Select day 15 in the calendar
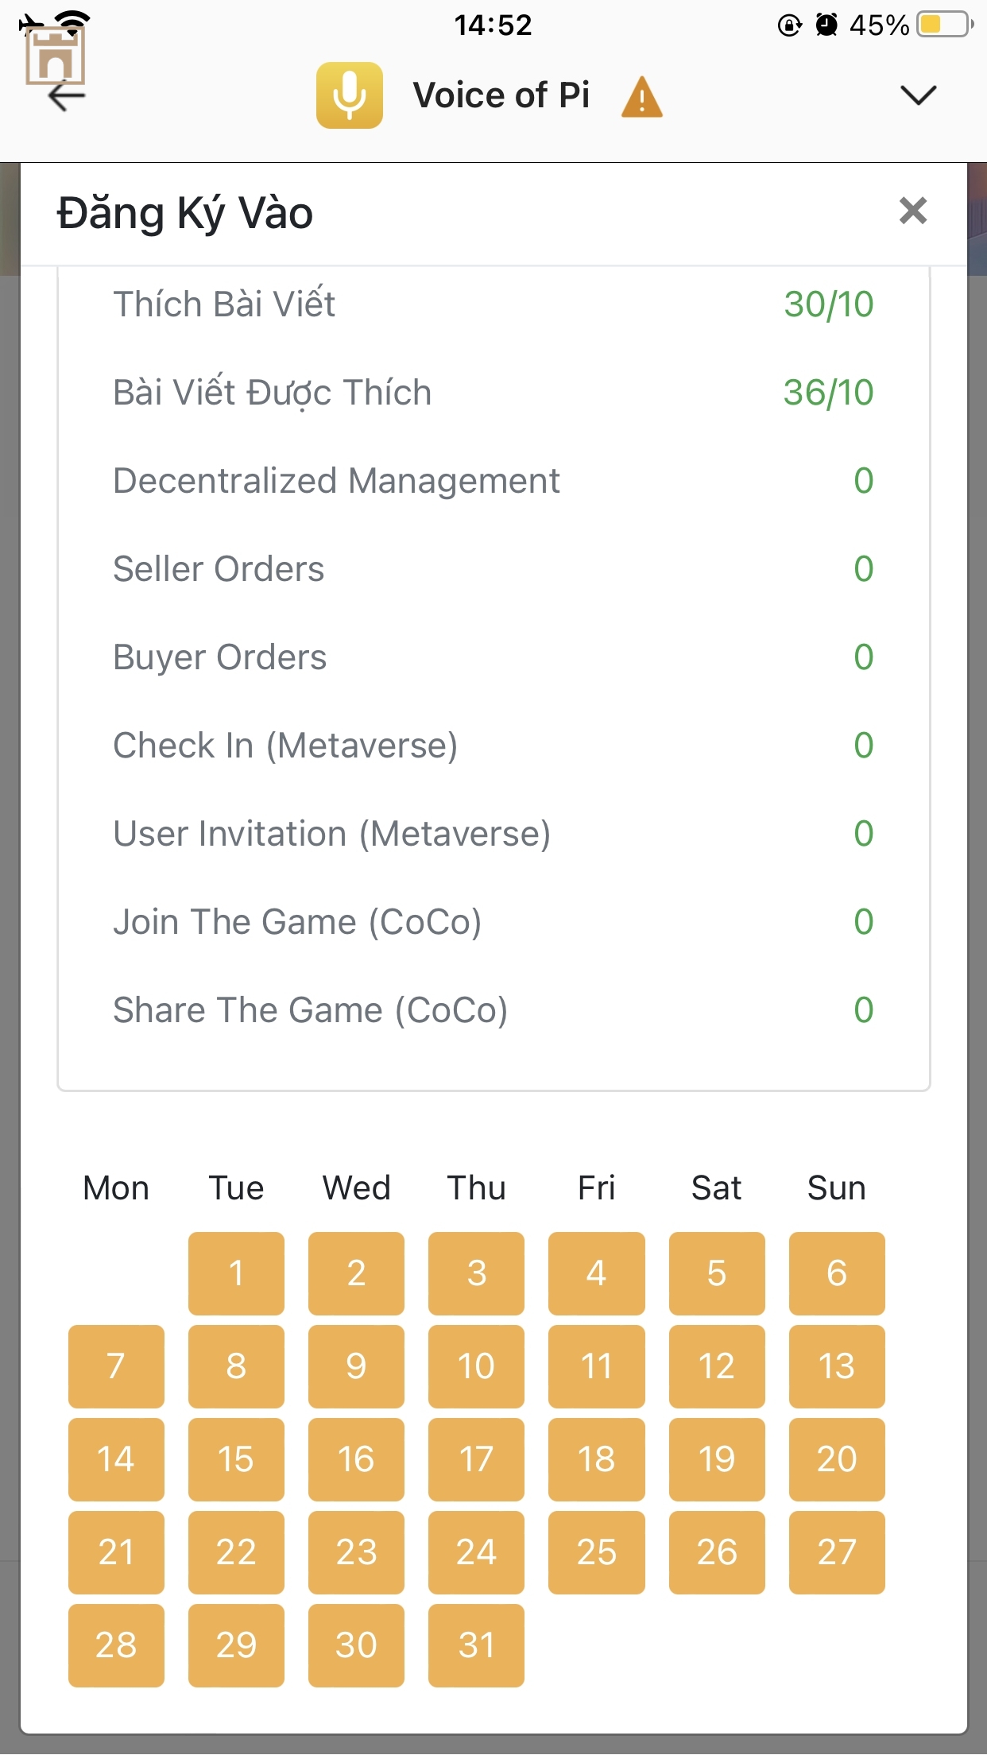Image resolution: width=987 pixels, height=1755 pixels. point(236,1459)
